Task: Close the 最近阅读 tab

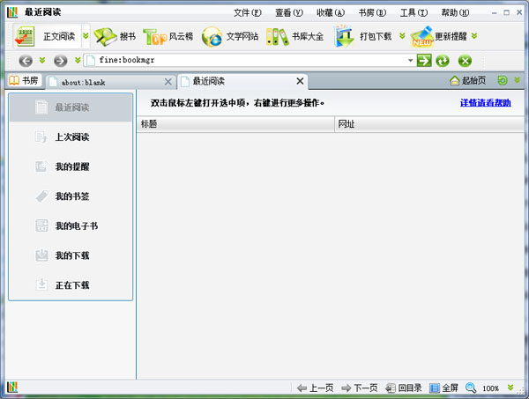Action: tap(300, 81)
